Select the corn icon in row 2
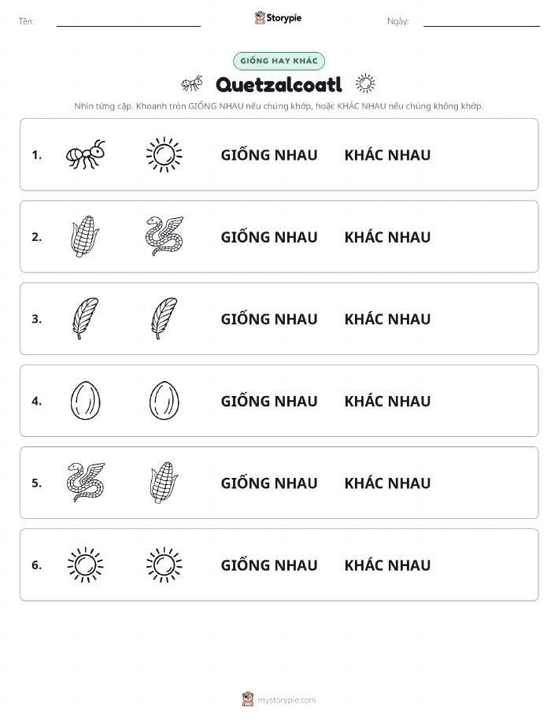 pyautogui.click(x=86, y=237)
